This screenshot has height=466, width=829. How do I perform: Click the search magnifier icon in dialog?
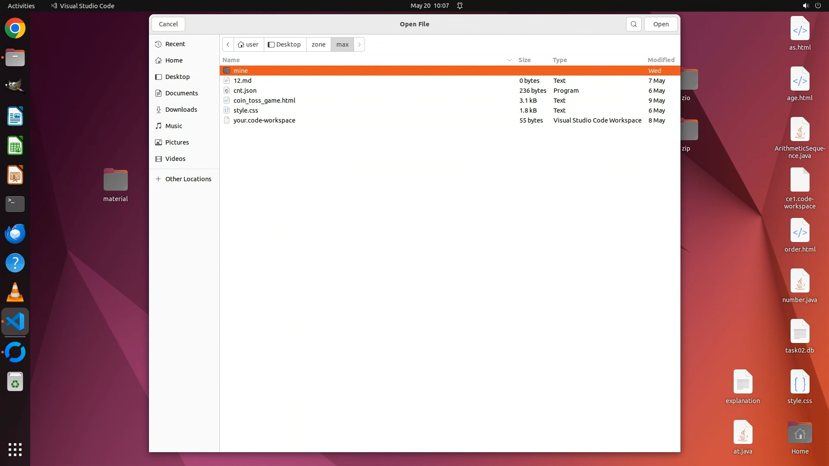tap(633, 24)
